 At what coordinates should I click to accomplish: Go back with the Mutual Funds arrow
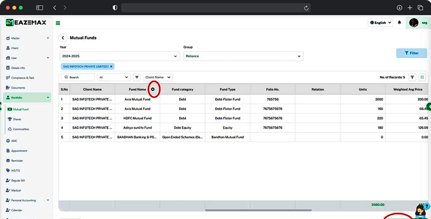coord(63,38)
